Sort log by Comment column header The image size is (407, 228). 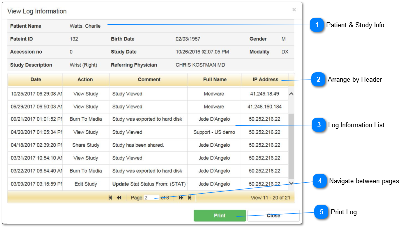tap(149, 80)
